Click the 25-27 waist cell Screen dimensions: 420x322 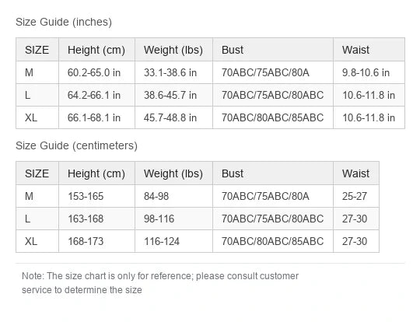coord(356,196)
